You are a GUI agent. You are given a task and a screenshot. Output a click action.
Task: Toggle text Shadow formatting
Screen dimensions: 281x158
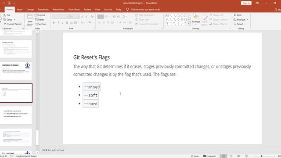click(67, 22)
